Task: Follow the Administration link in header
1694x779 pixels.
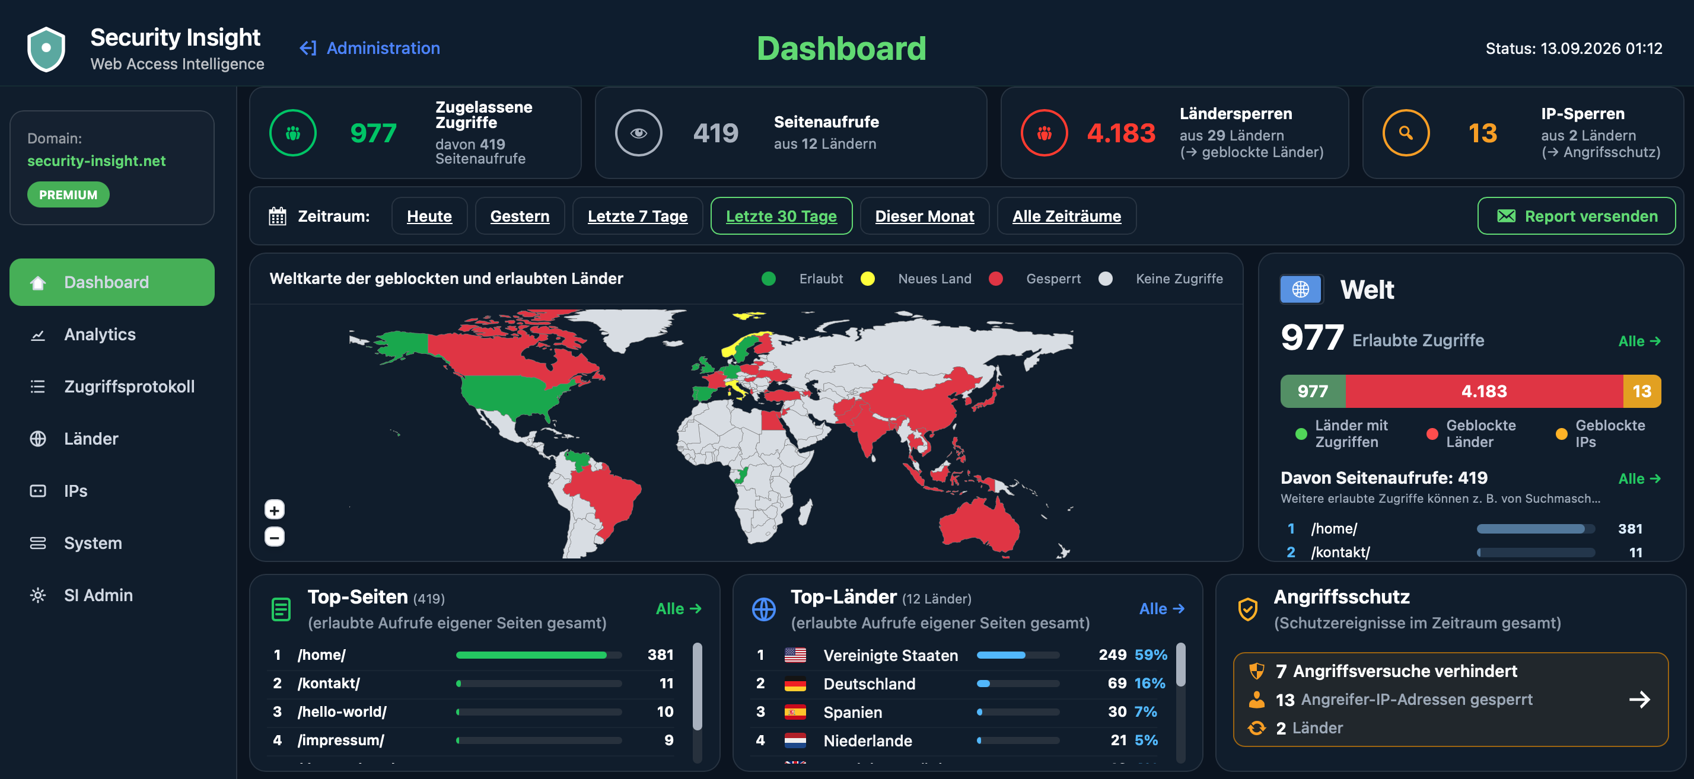Action: pos(370,48)
